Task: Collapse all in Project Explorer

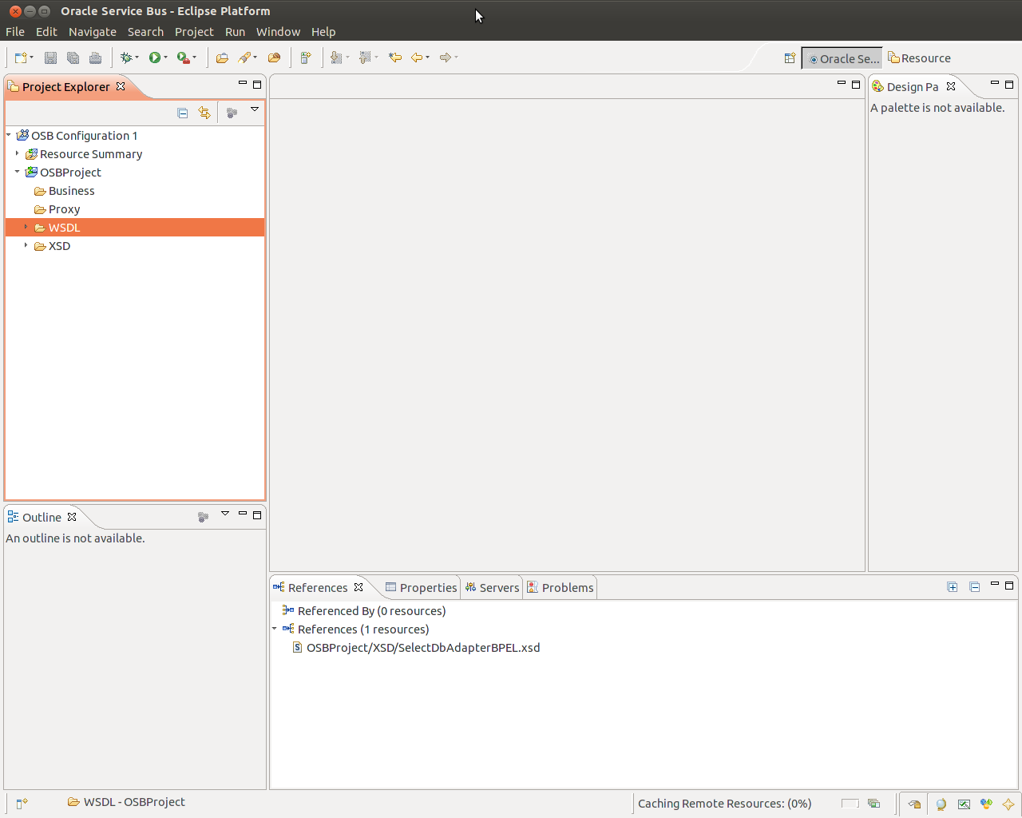Action: (183, 113)
